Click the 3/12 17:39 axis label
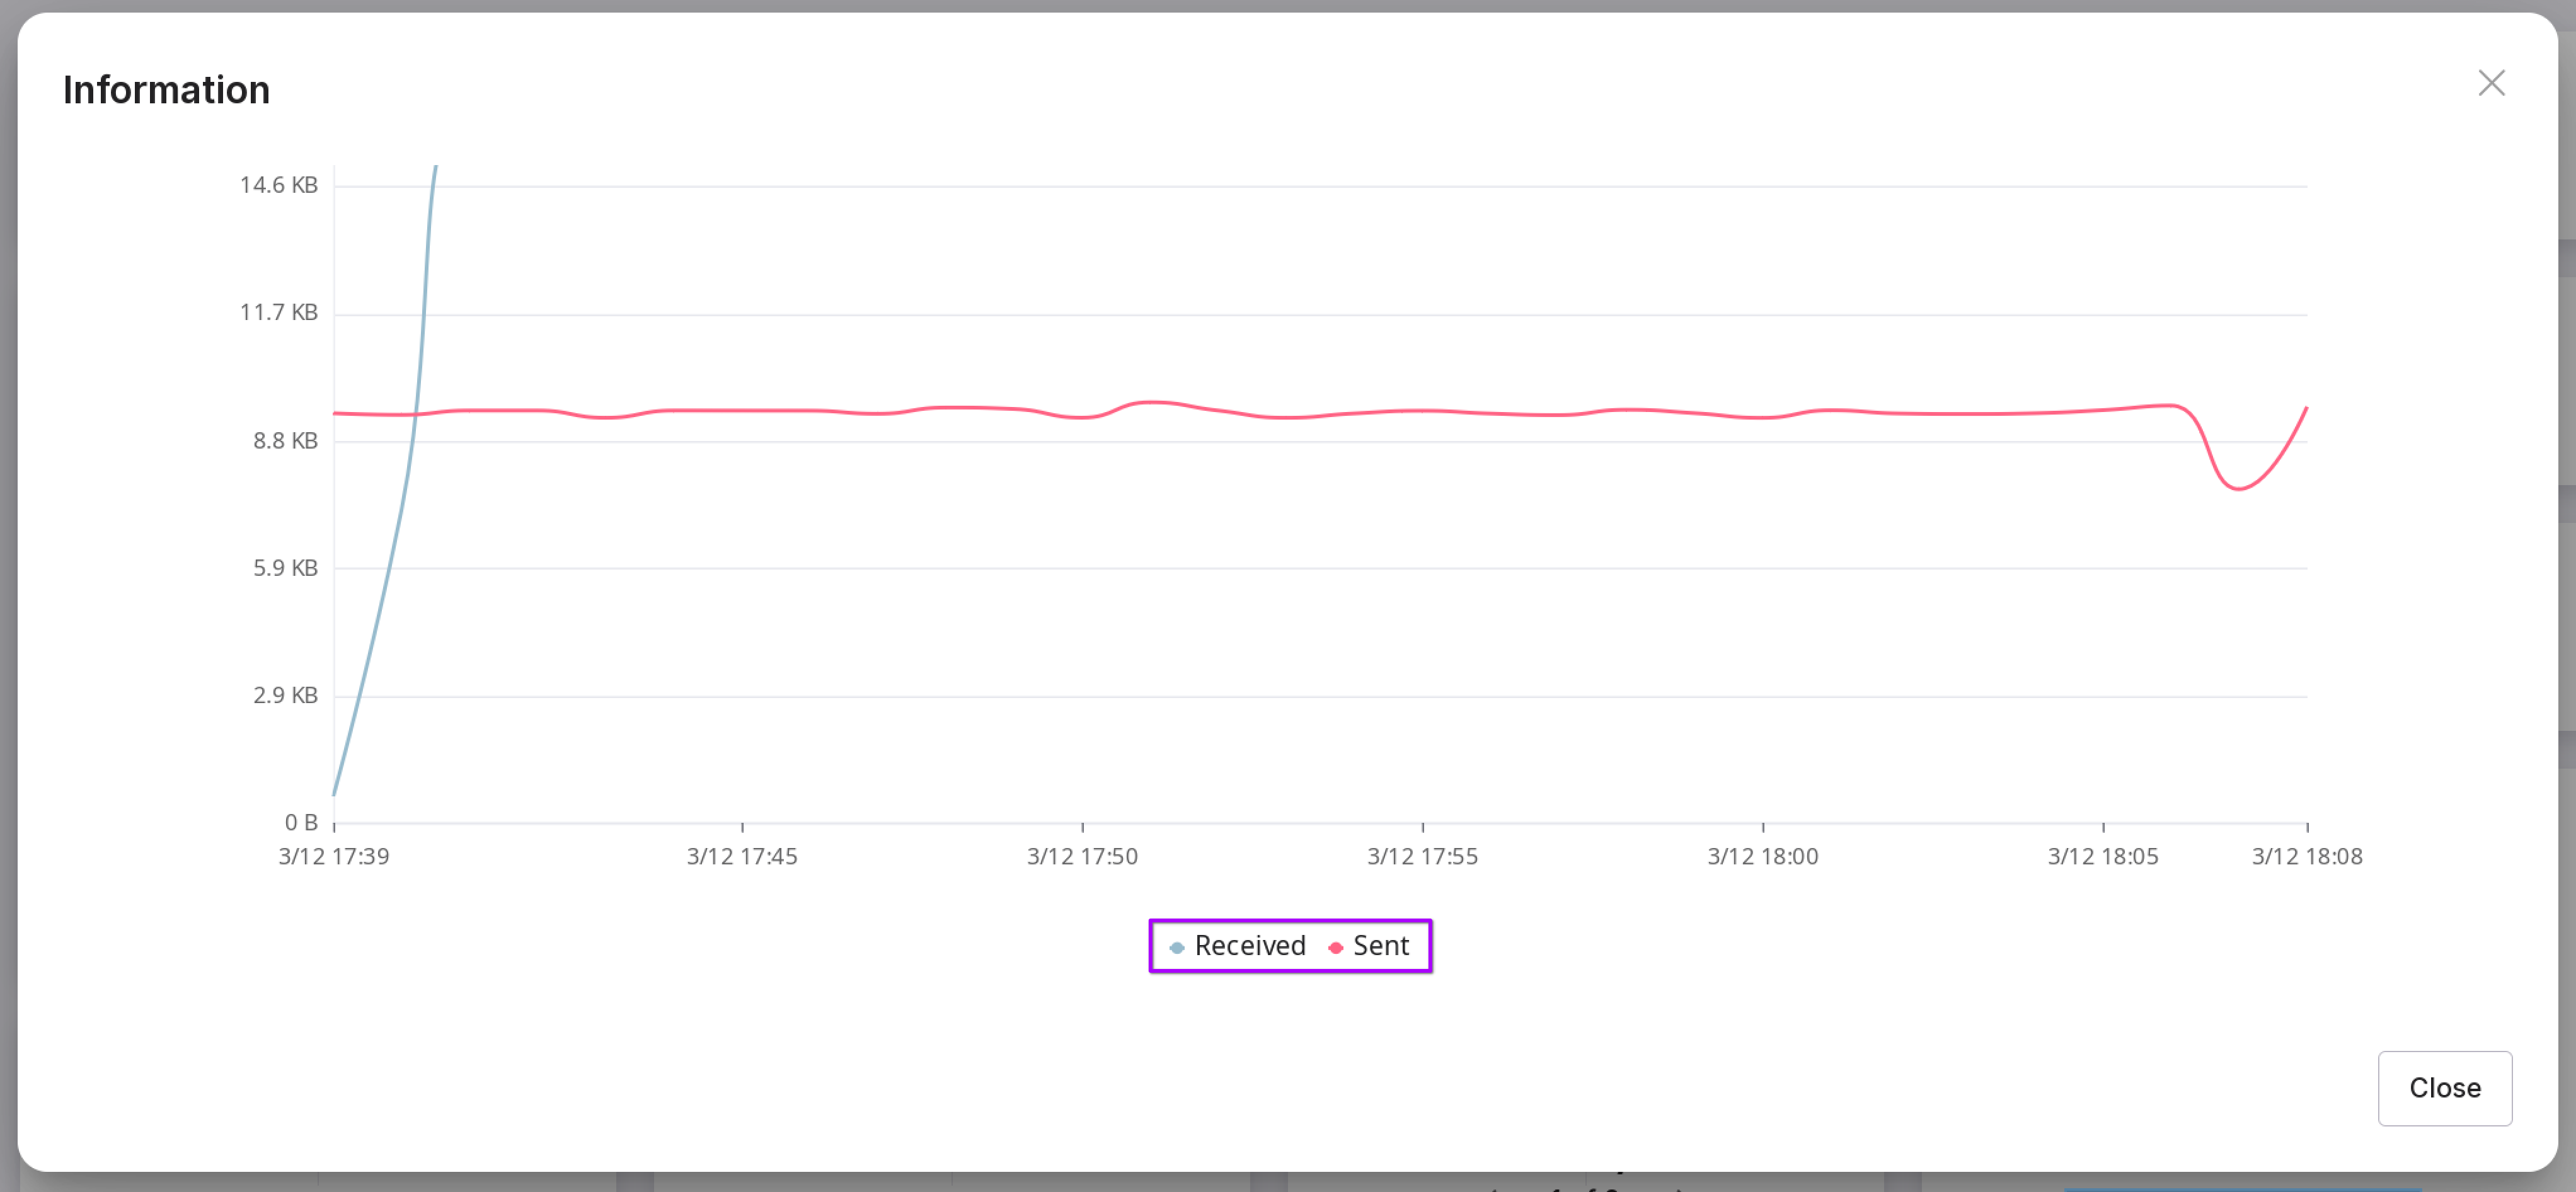This screenshot has height=1192, width=2576. pos(333,856)
